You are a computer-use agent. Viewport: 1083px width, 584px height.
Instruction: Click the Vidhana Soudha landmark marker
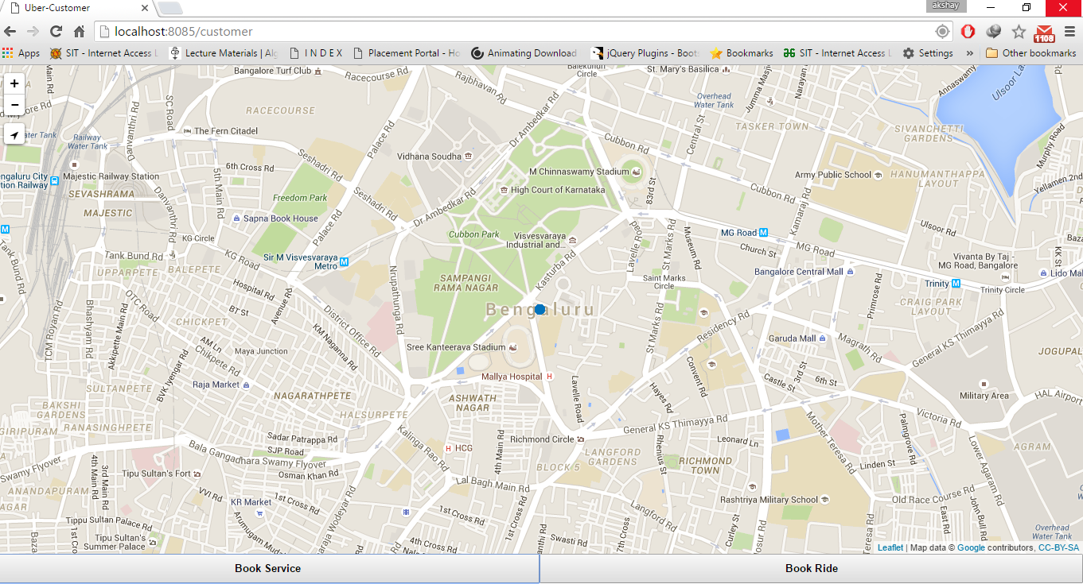point(468,157)
